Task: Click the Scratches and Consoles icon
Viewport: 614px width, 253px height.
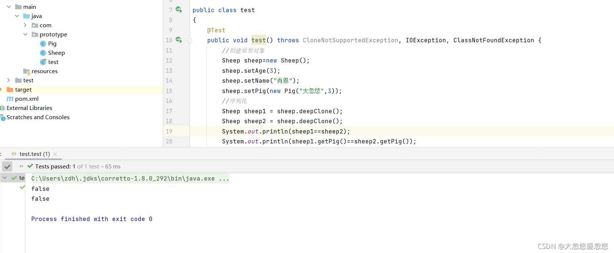Action: click(3, 117)
